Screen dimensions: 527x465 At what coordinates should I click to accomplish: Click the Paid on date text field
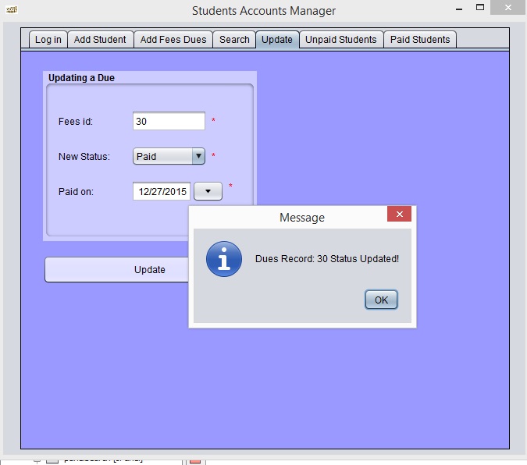coord(162,191)
